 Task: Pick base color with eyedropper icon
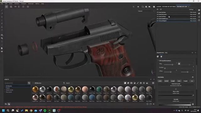193,95
